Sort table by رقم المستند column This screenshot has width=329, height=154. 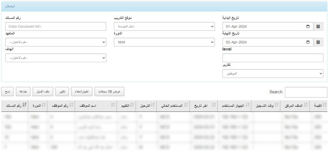coord(15,105)
